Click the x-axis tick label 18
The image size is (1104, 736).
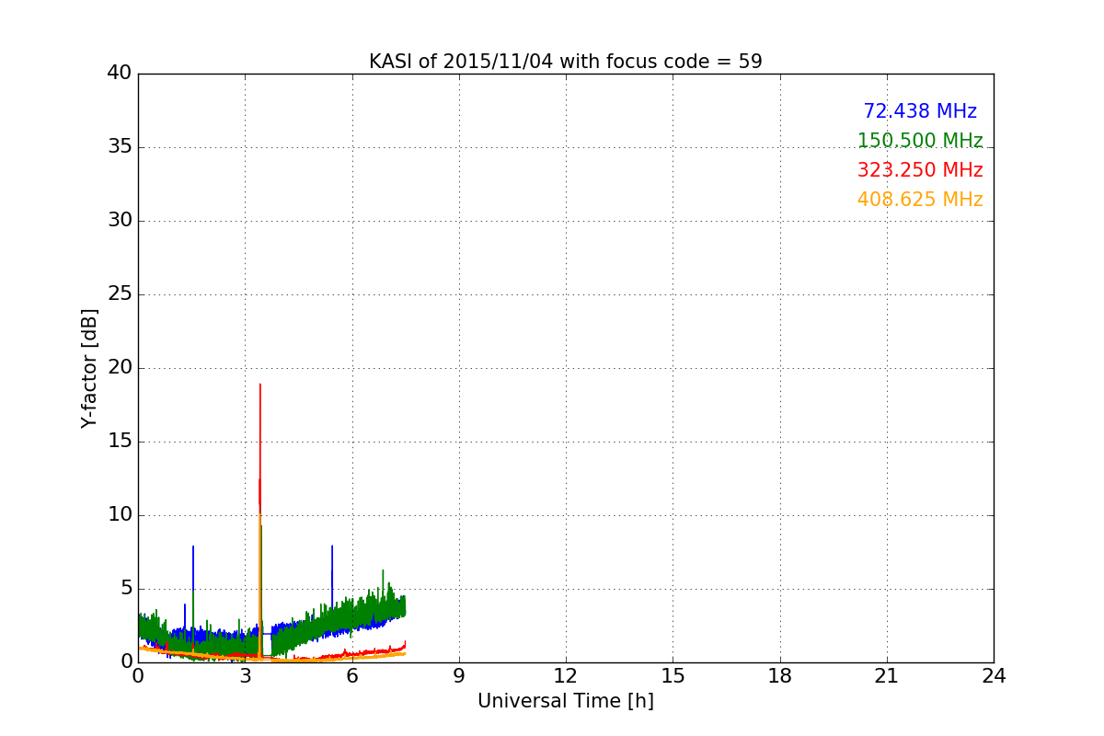point(780,675)
